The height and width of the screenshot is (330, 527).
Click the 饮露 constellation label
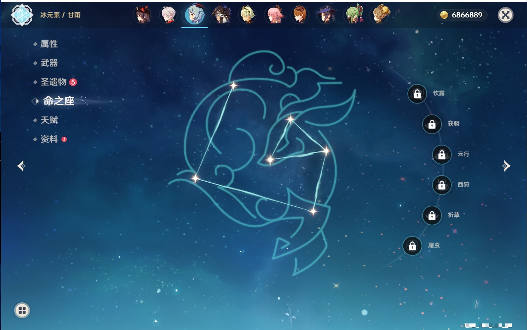(439, 93)
